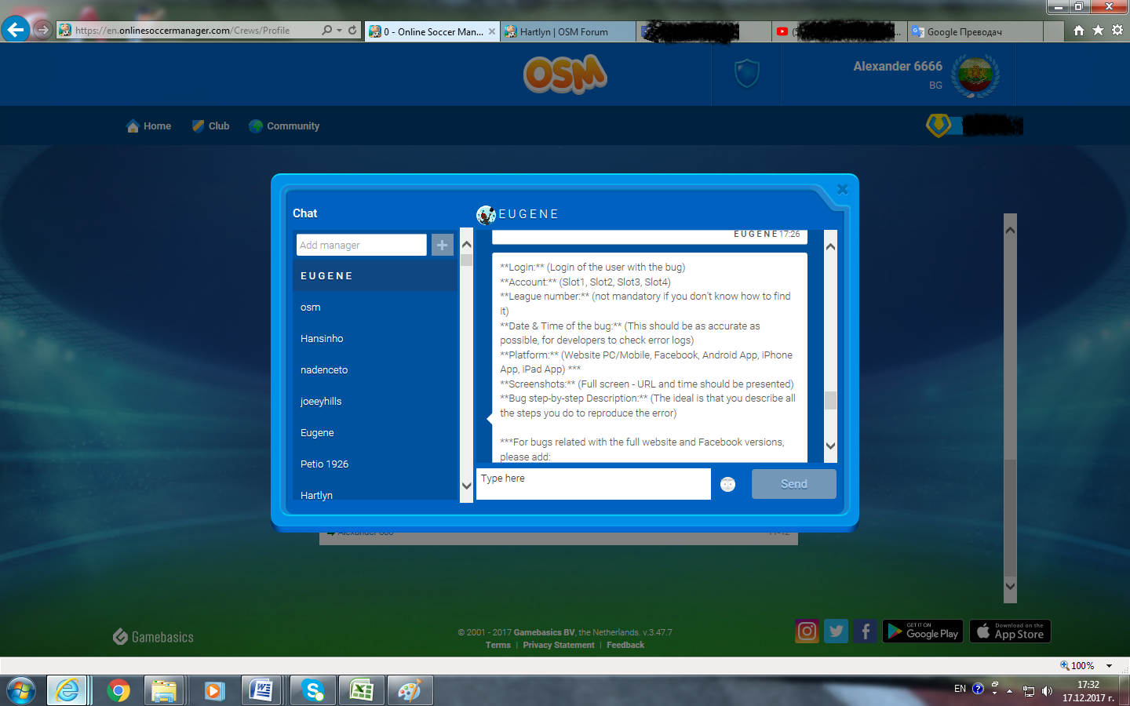The width and height of the screenshot is (1130, 706).
Task: Open the browser Home icon
Action: 1079,30
